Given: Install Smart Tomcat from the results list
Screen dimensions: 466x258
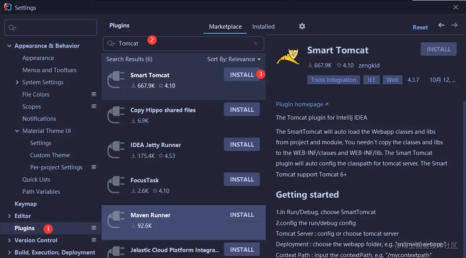Looking at the screenshot, I should 241,74.
